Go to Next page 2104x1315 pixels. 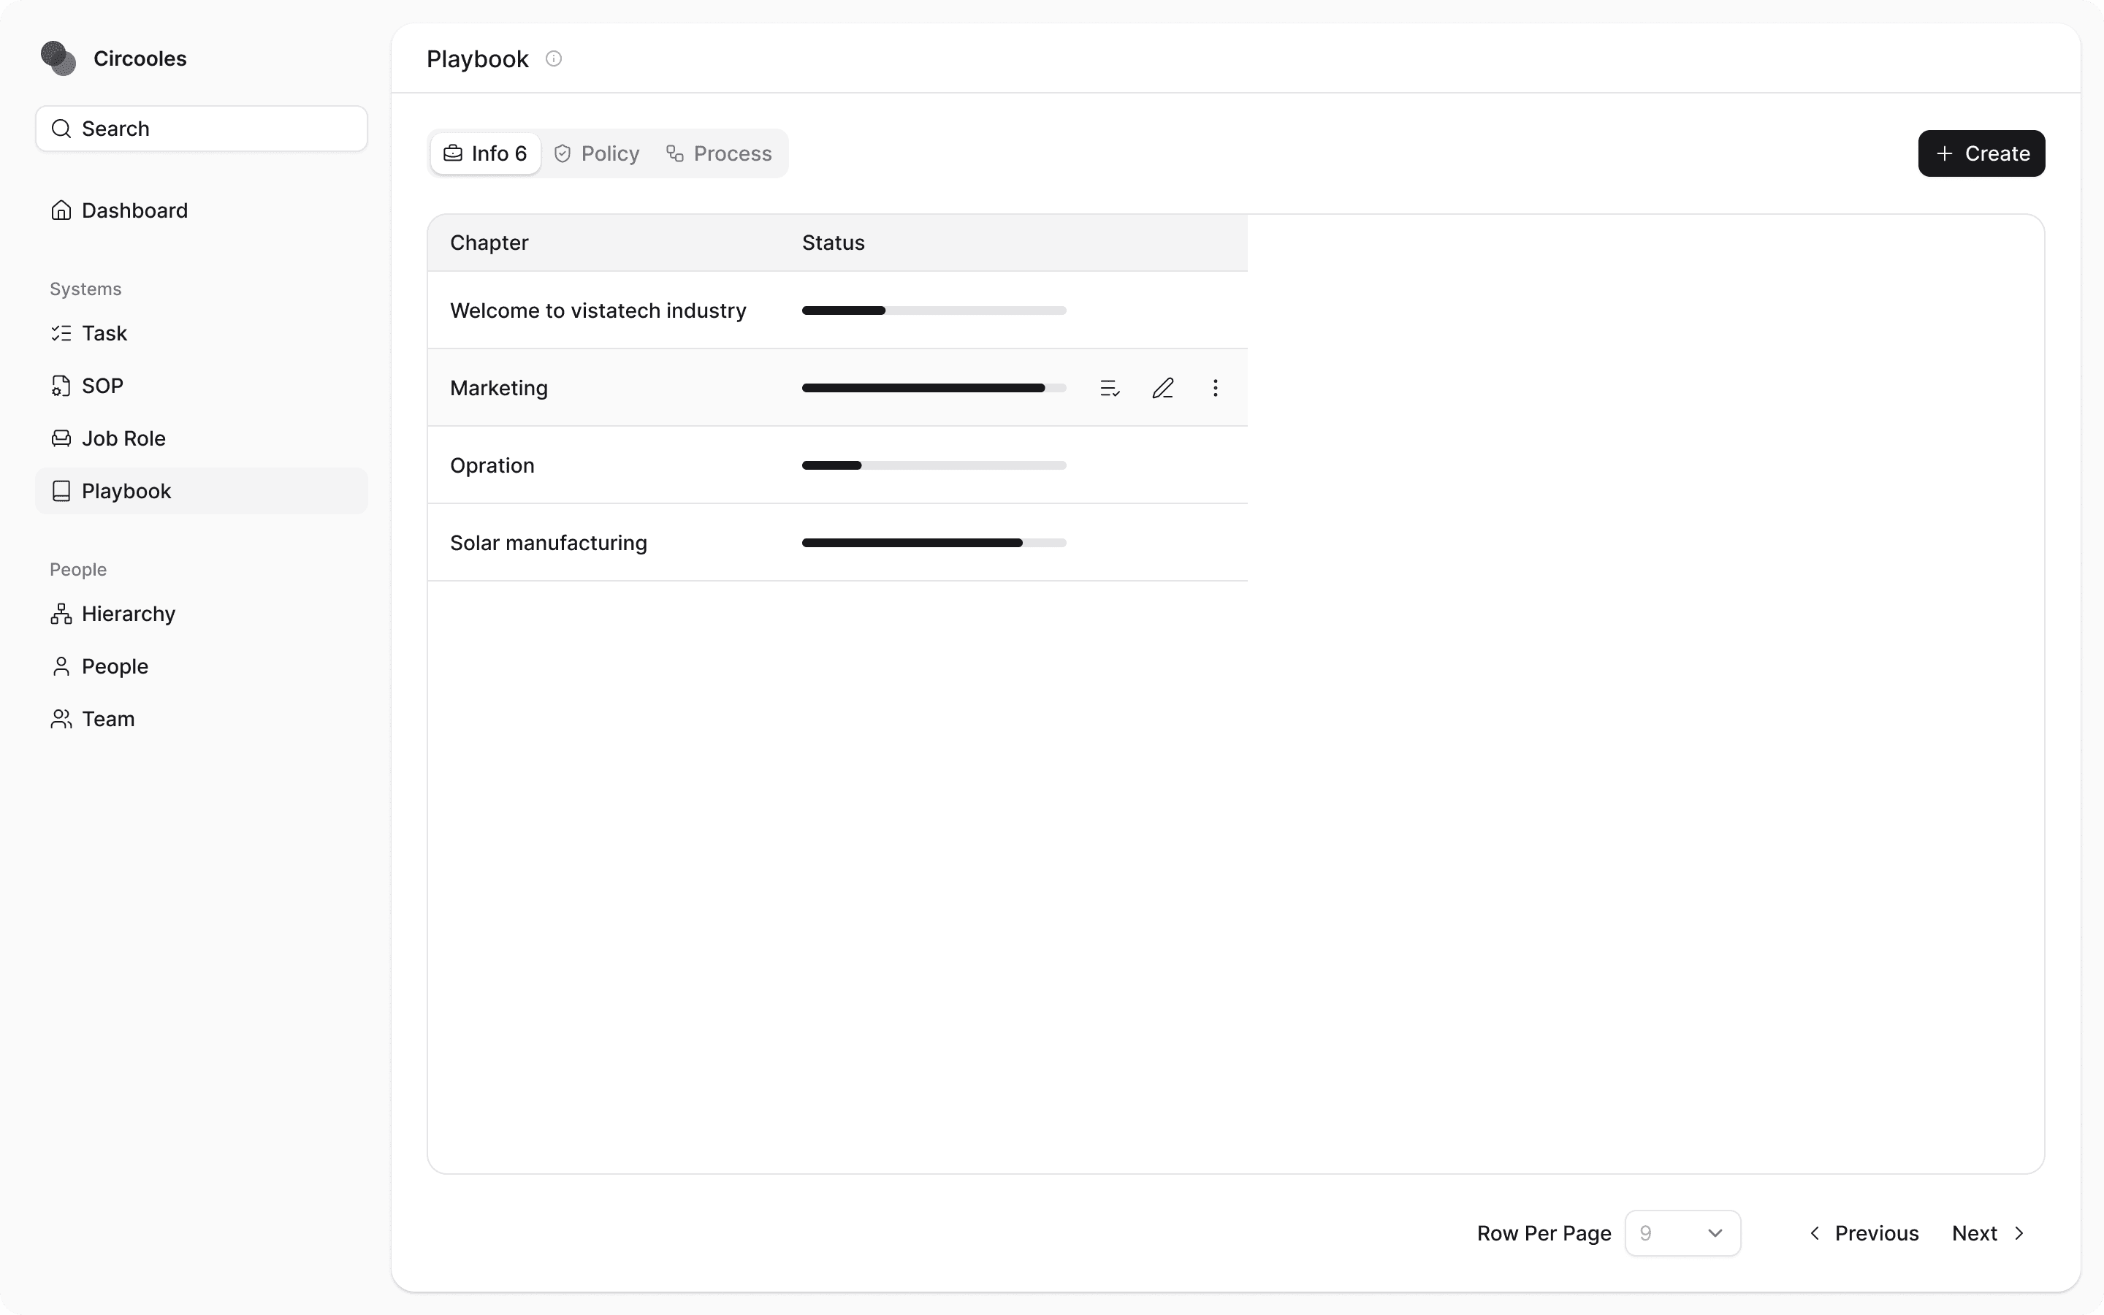(1989, 1233)
